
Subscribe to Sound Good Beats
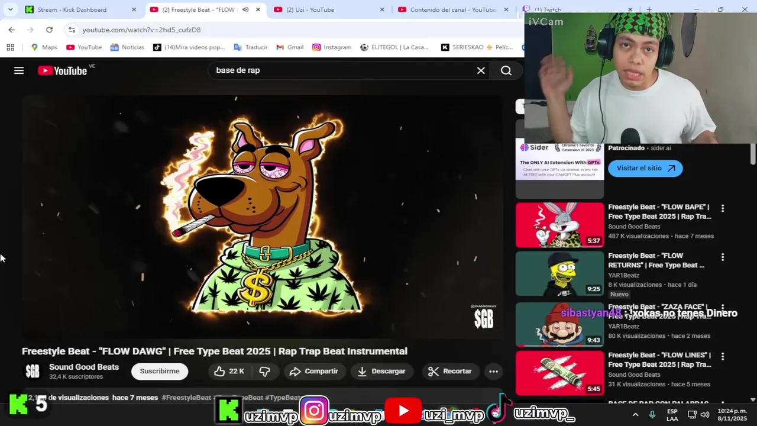pos(160,371)
